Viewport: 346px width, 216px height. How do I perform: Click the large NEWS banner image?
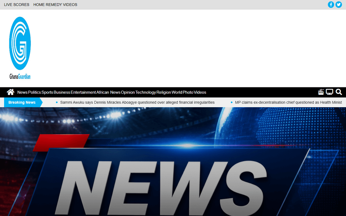tap(173, 162)
